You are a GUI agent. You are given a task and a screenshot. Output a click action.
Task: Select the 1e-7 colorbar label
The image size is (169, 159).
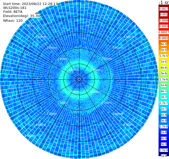pos(164,109)
